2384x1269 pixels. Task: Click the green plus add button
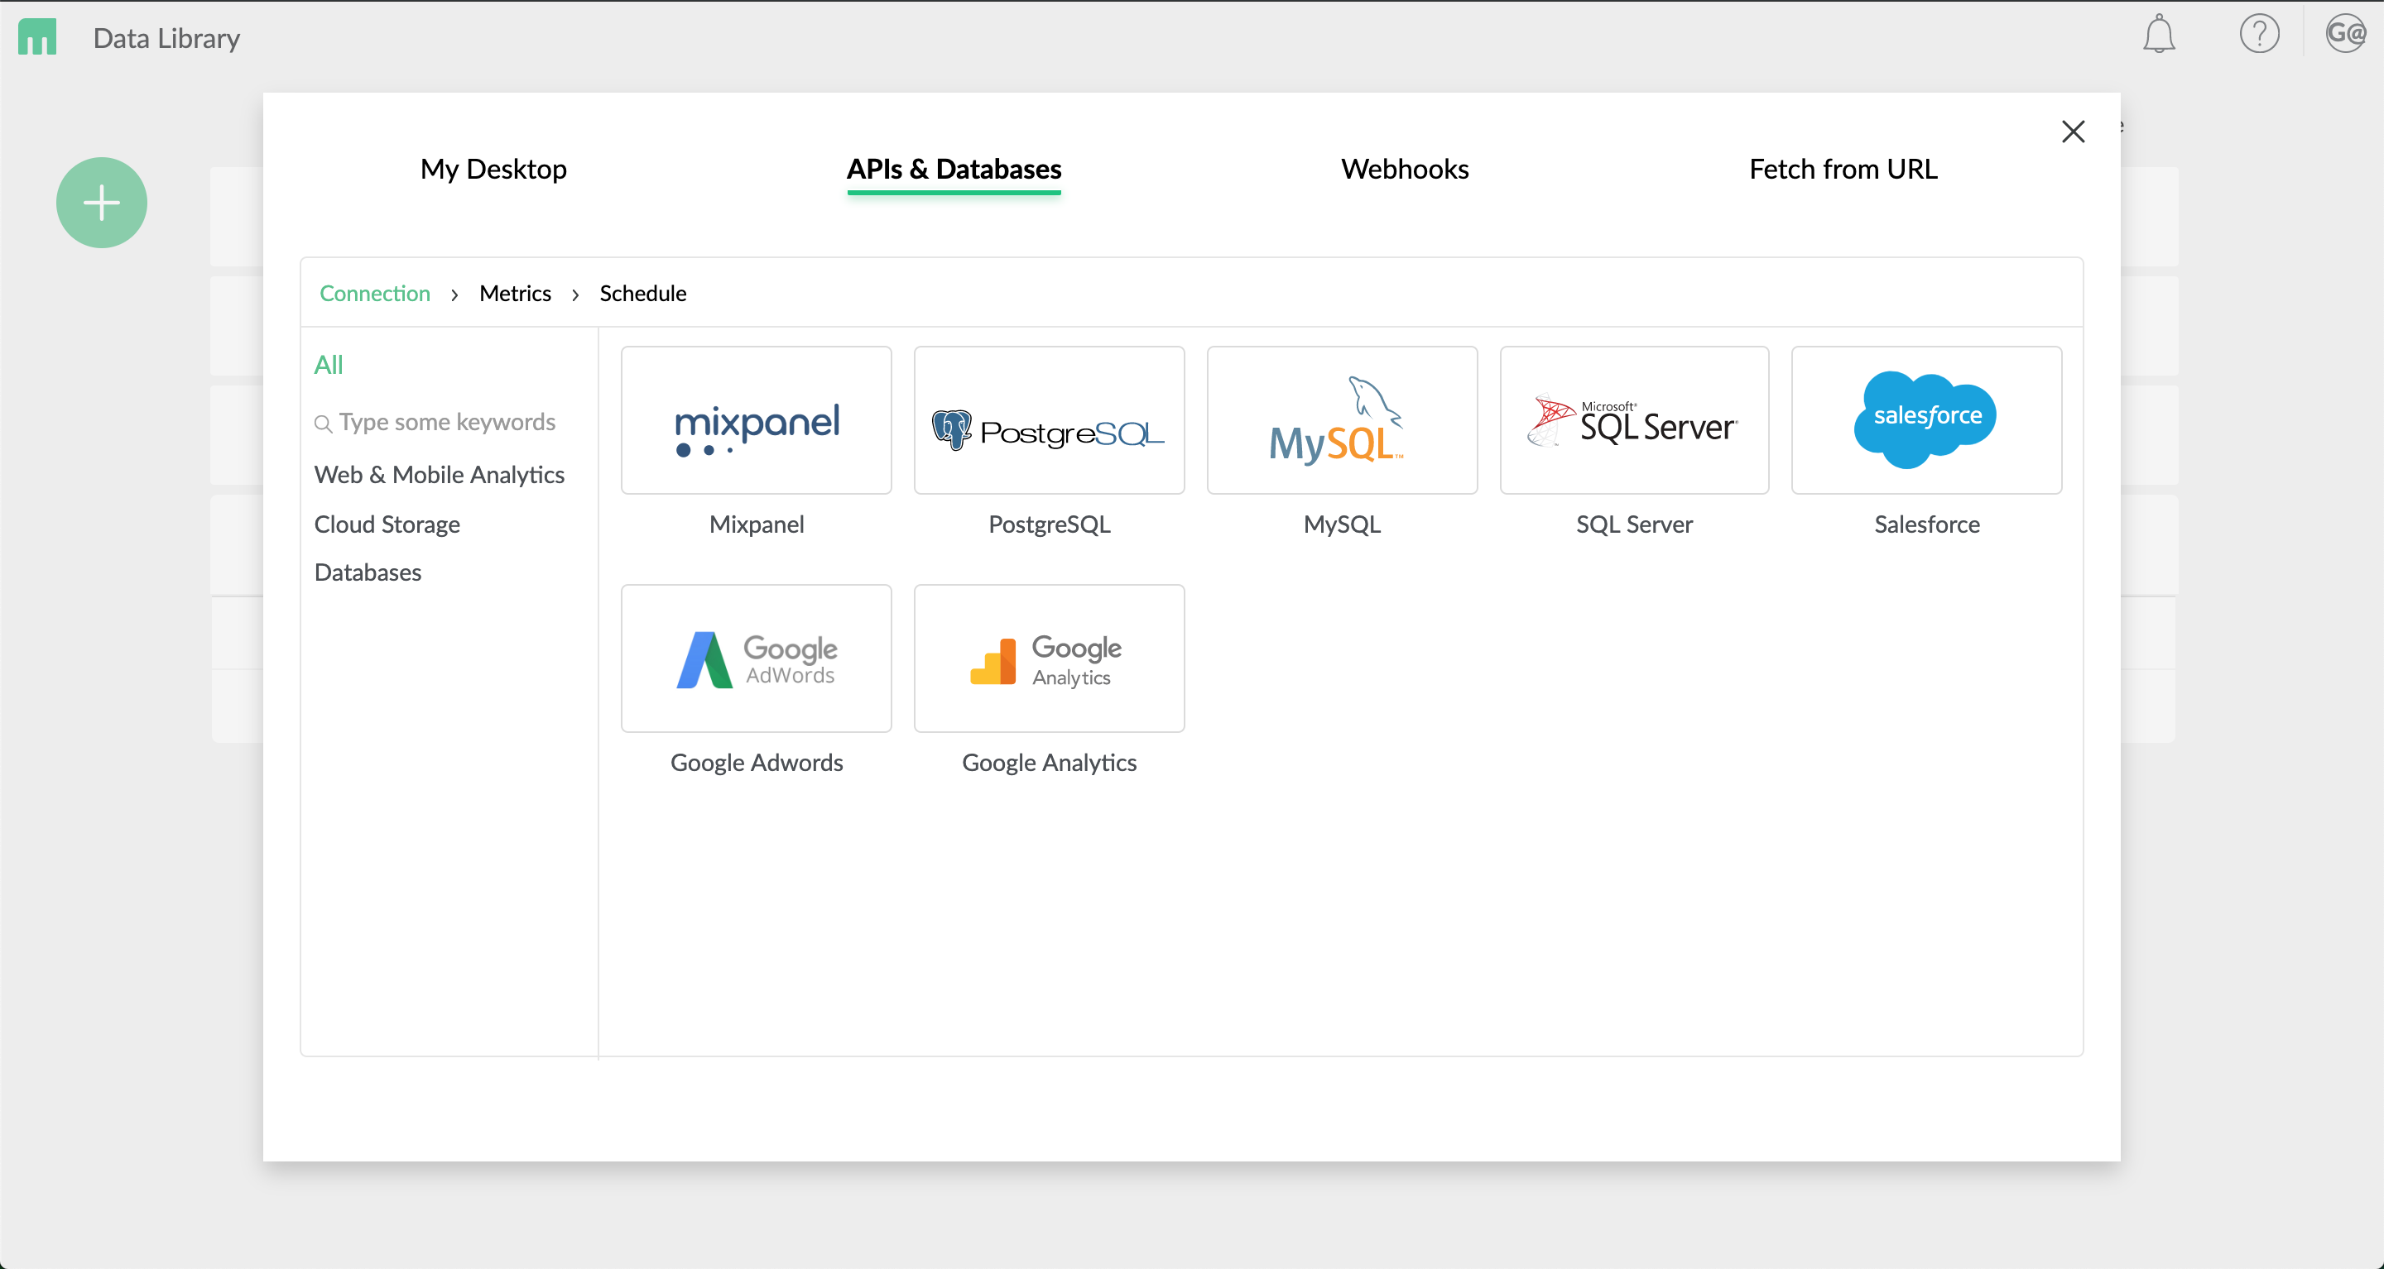[102, 203]
